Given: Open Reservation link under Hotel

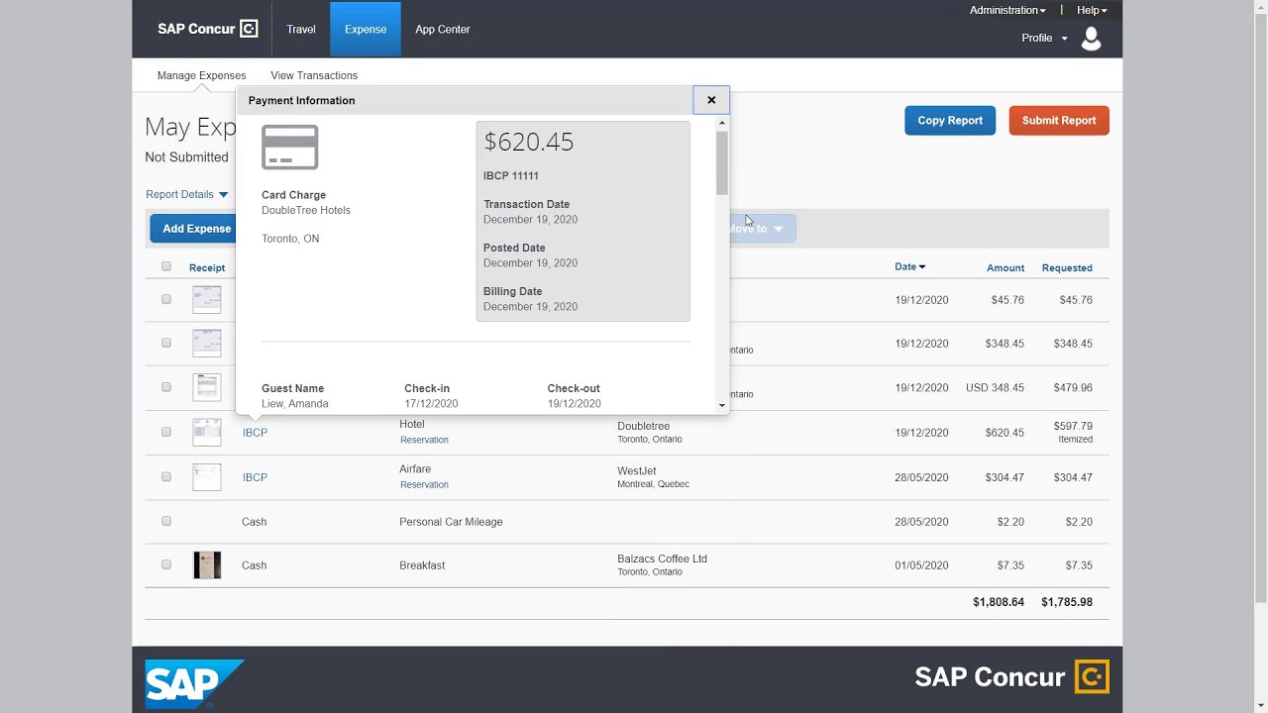Looking at the screenshot, I should [x=424, y=440].
